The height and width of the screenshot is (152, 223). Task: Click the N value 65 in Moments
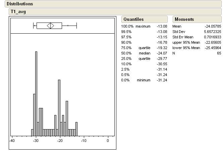(219, 53)
